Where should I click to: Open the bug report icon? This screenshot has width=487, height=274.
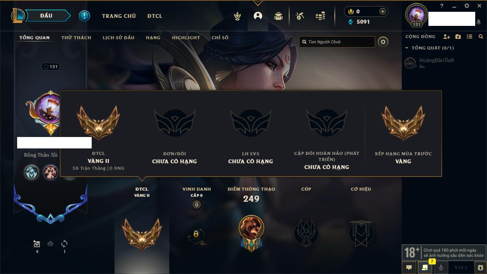click(x=480, y=268)
